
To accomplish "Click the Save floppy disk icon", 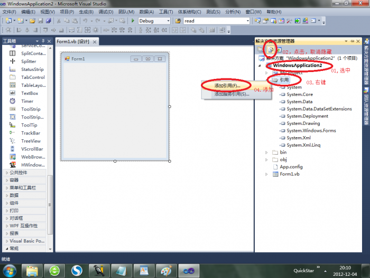I will (41, 21).
